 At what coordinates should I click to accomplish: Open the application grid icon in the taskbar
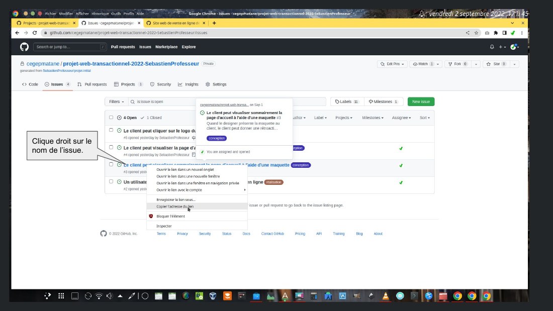(61, 296)
